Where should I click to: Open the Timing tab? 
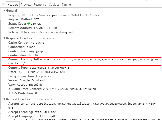tap(66, 5)
